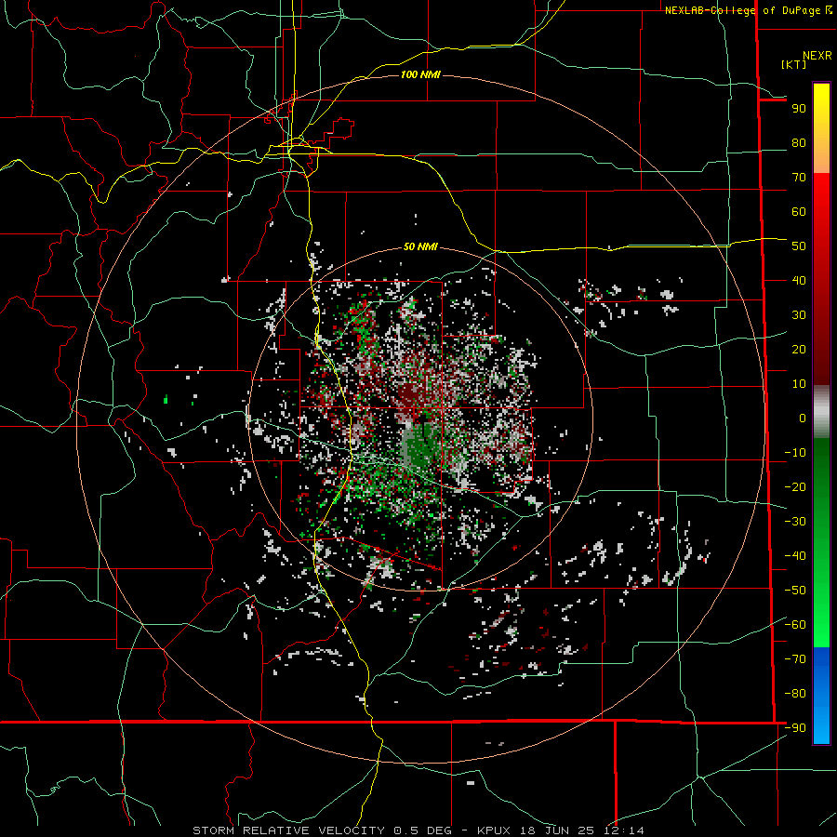Click the [KT] units label
Screen dimensions: 837x837
[794, 64]
